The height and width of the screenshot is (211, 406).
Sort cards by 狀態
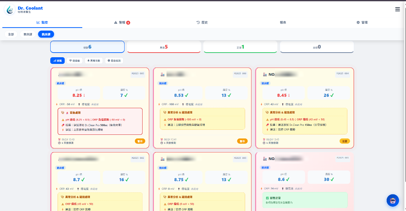pyautogui.click(x=57, y=61)
